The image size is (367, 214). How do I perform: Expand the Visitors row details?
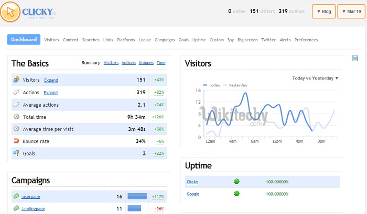(x=51, y=80)
